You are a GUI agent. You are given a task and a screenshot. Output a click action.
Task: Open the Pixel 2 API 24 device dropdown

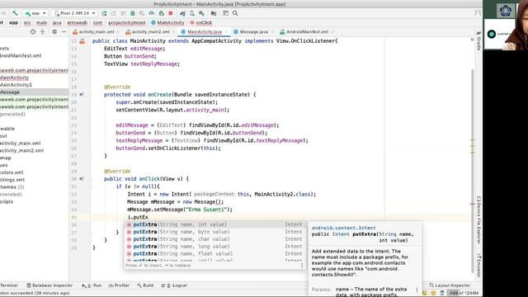[75, 13]
